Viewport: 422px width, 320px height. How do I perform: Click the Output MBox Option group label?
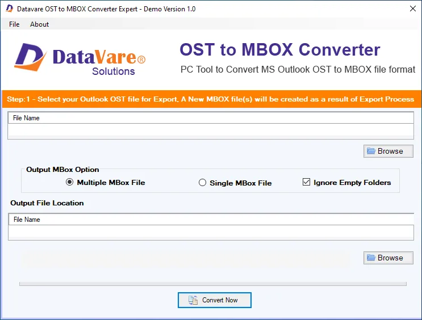(x=62, y=170)
